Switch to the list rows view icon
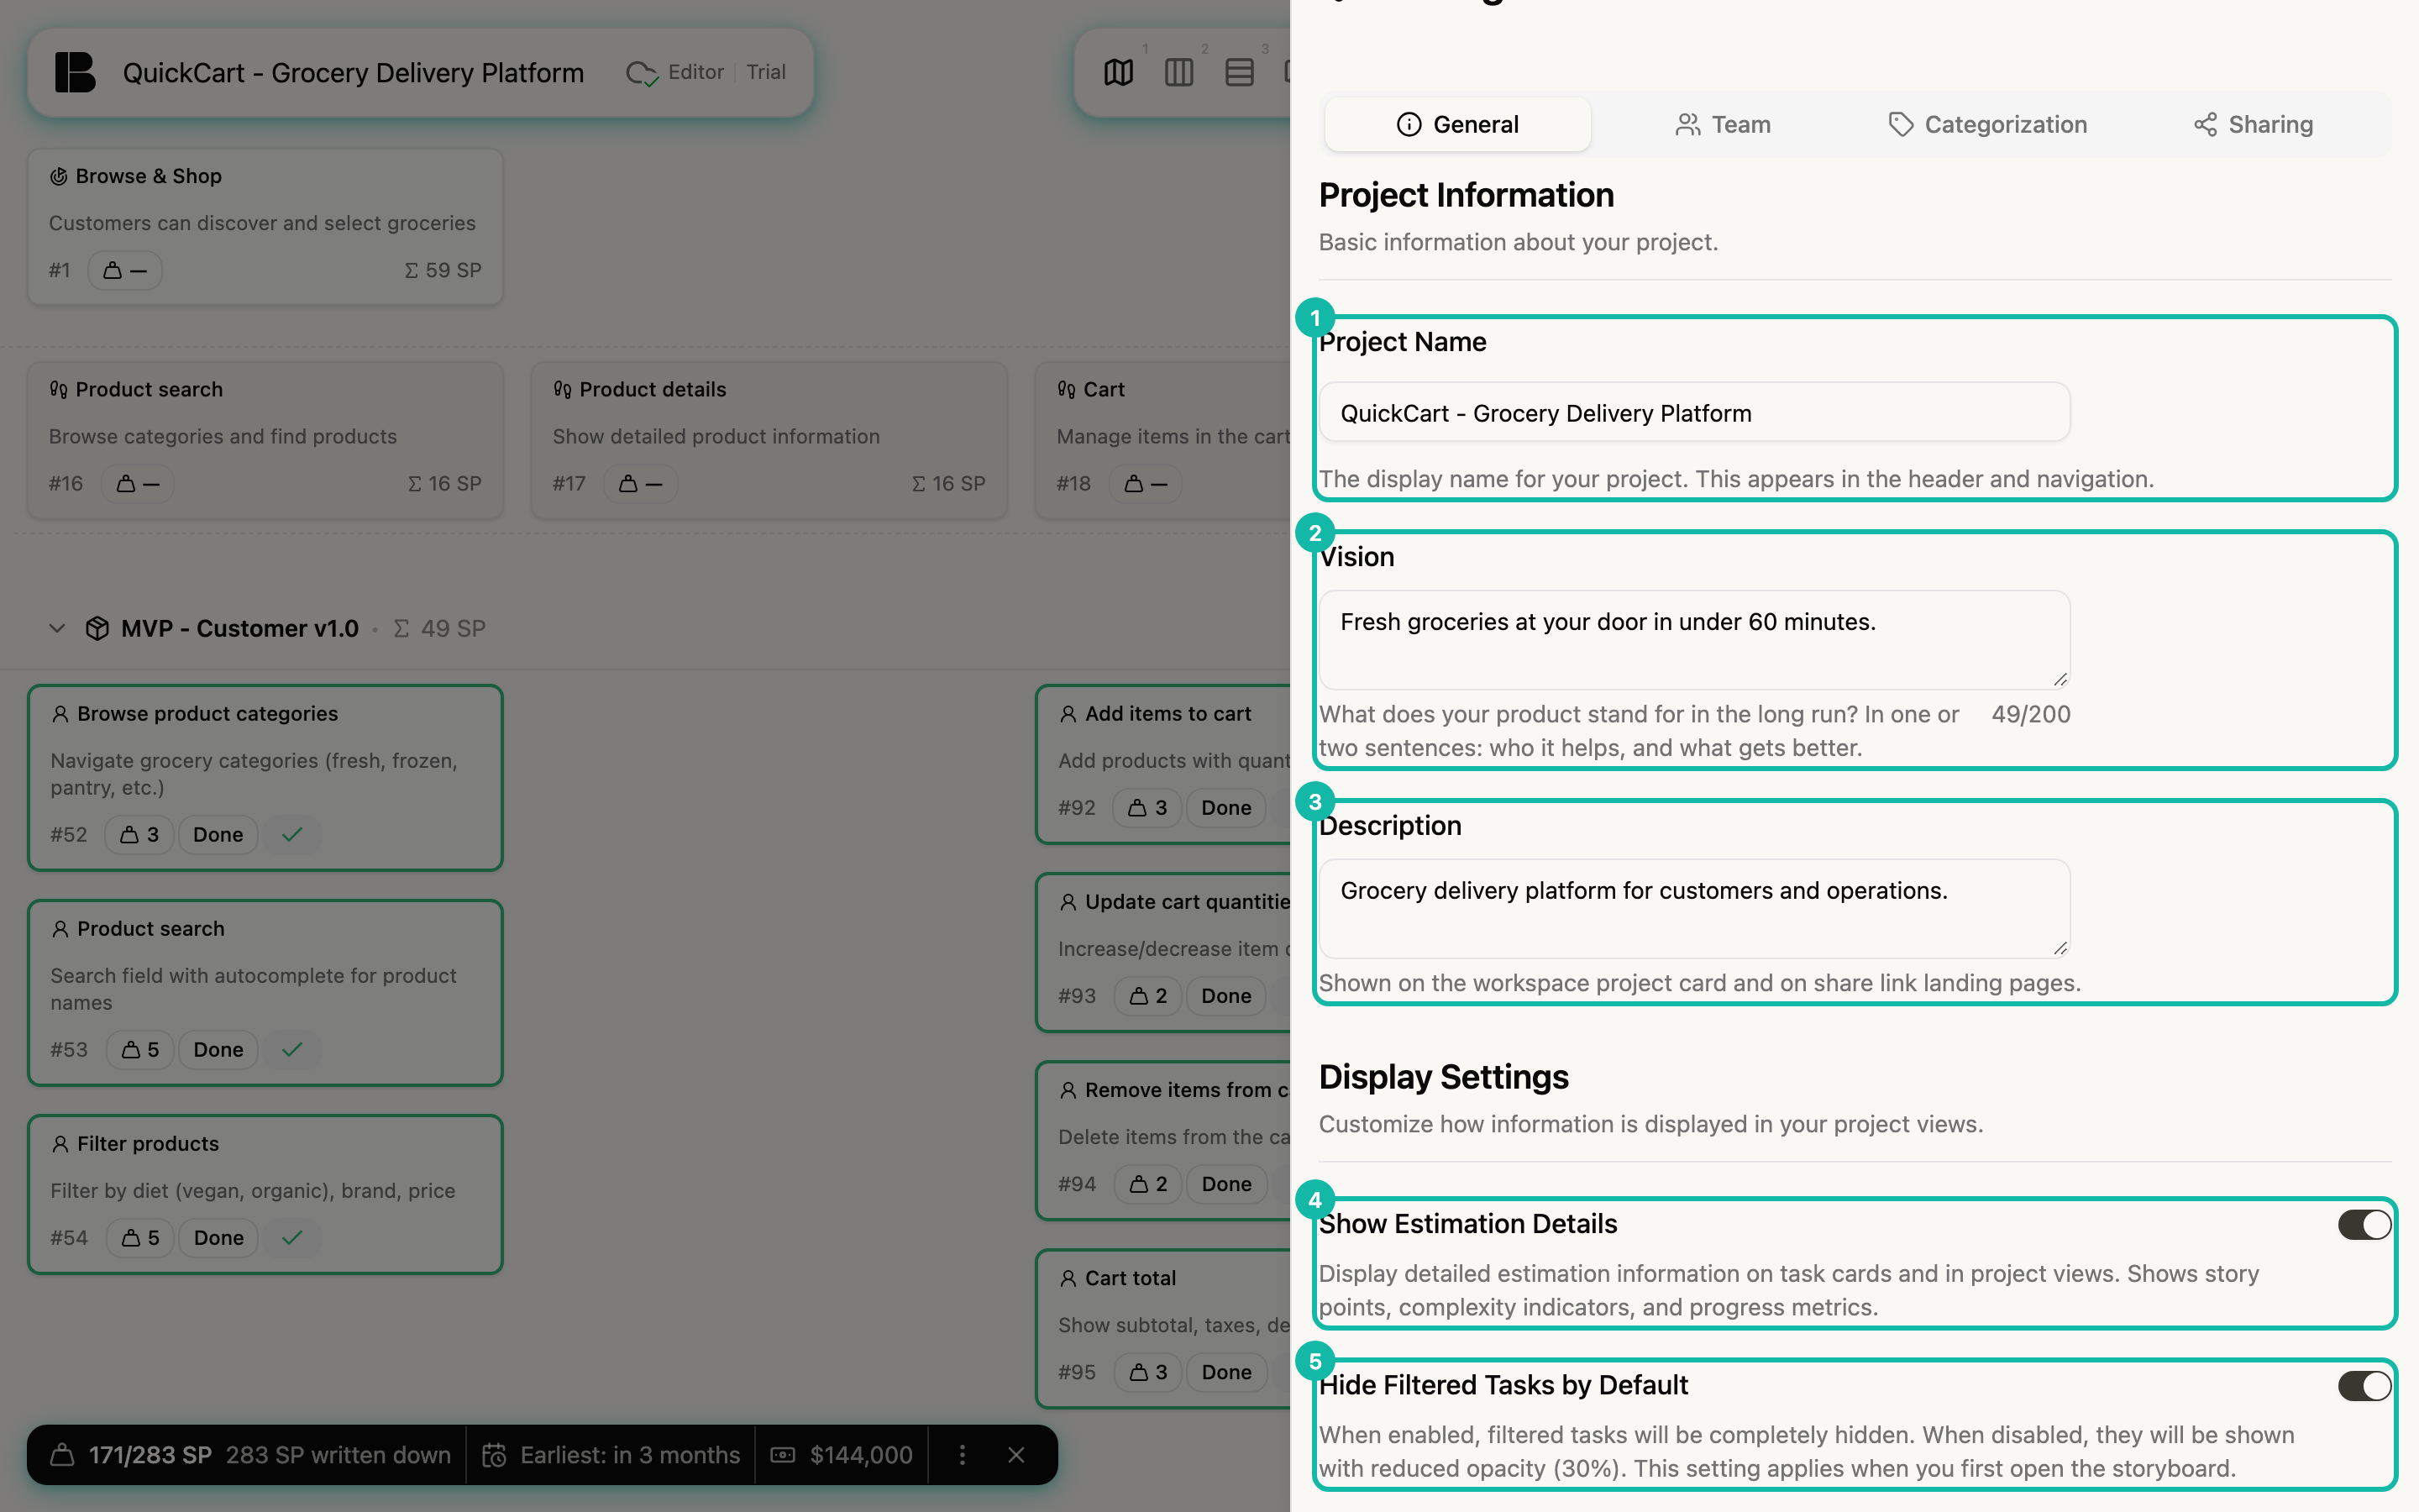 [1240, 73]
